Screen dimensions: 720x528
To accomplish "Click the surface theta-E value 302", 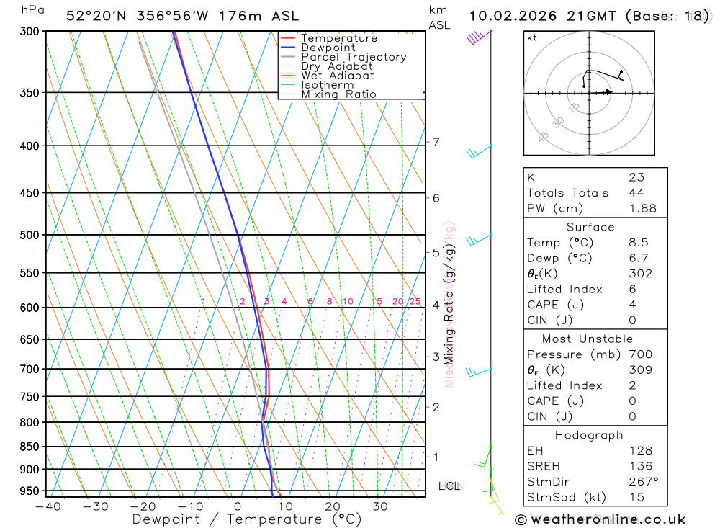I will click(640, 274).
